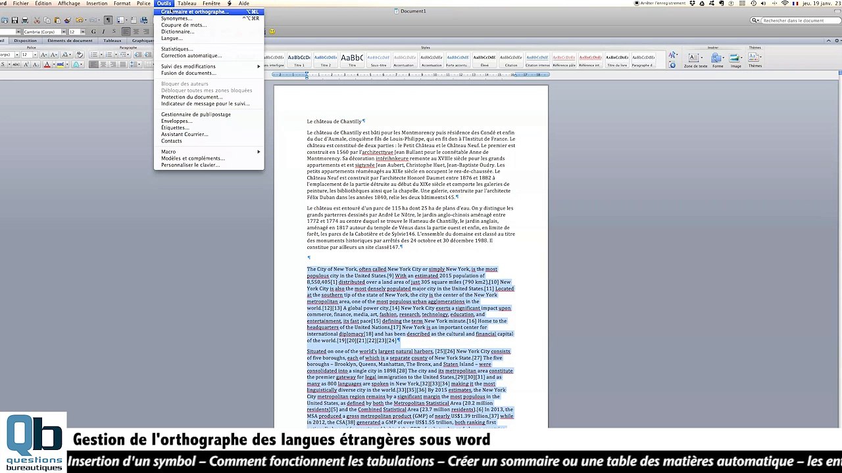Open the Insertion menu in menu bar

click(x=97, y=3)
